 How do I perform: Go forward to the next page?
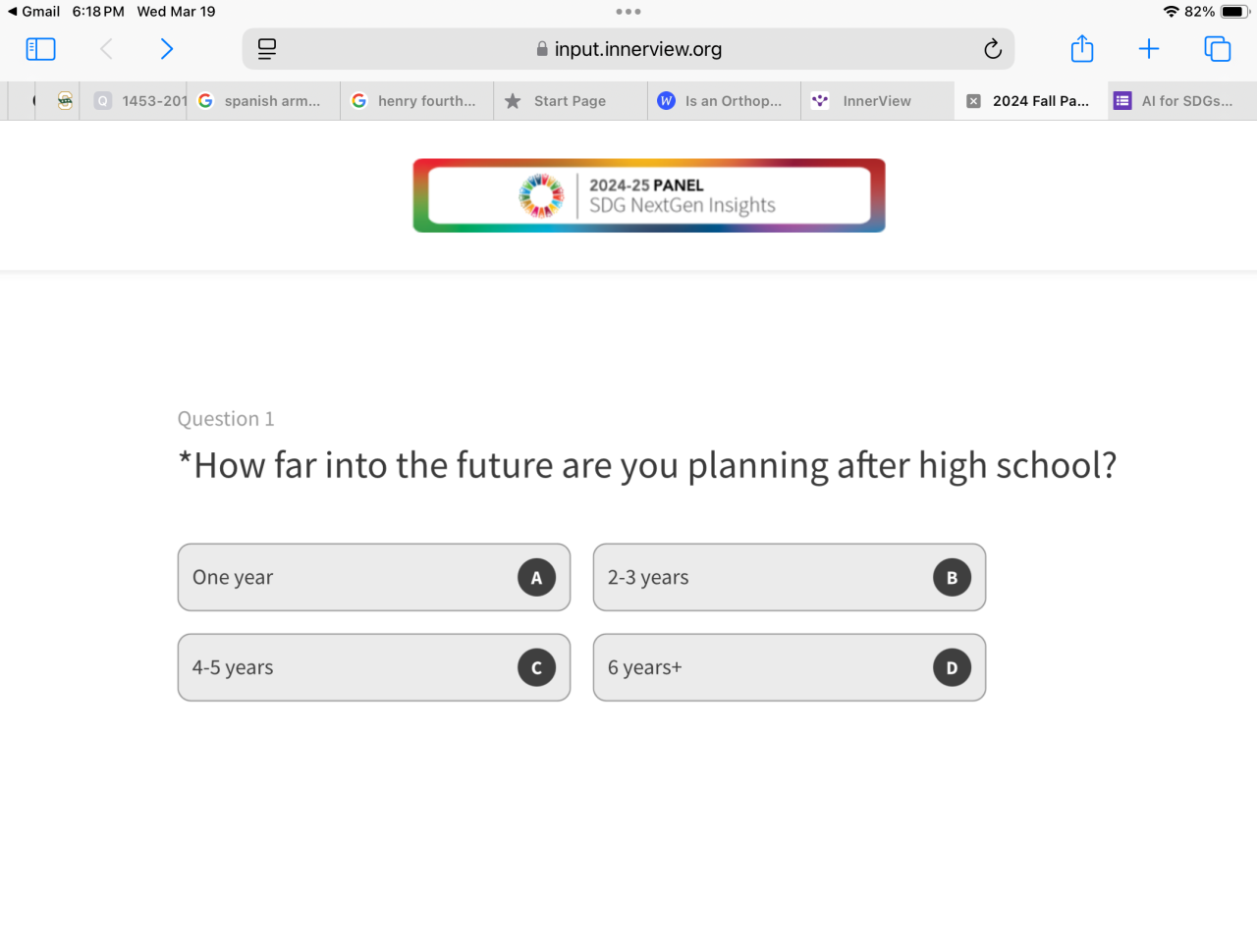(167, 49)
